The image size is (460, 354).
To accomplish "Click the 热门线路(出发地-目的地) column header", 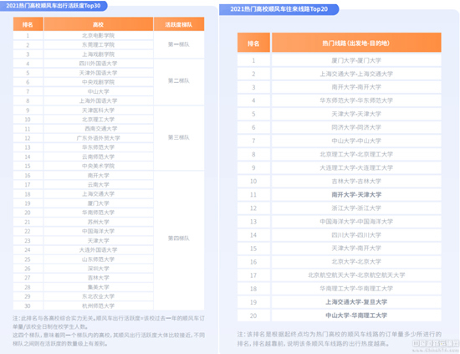I will coord(356,44).
